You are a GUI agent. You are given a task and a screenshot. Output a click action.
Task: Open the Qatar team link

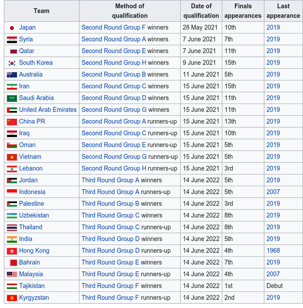(27, 51)
